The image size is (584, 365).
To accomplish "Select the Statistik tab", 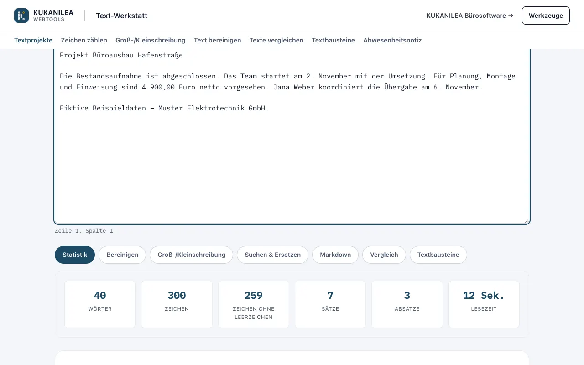I will [75, 255].
